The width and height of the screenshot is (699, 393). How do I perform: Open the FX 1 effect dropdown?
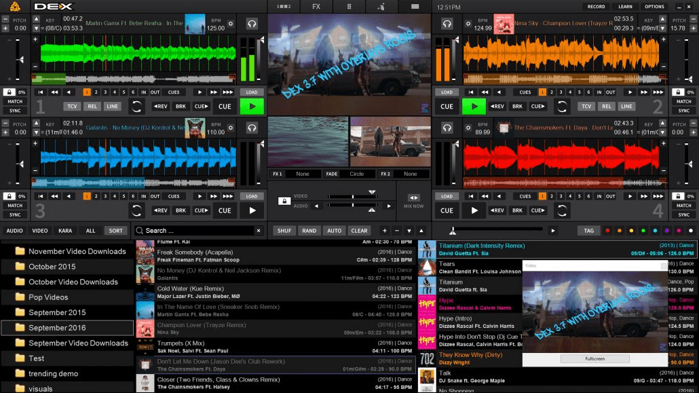(302, 174)
